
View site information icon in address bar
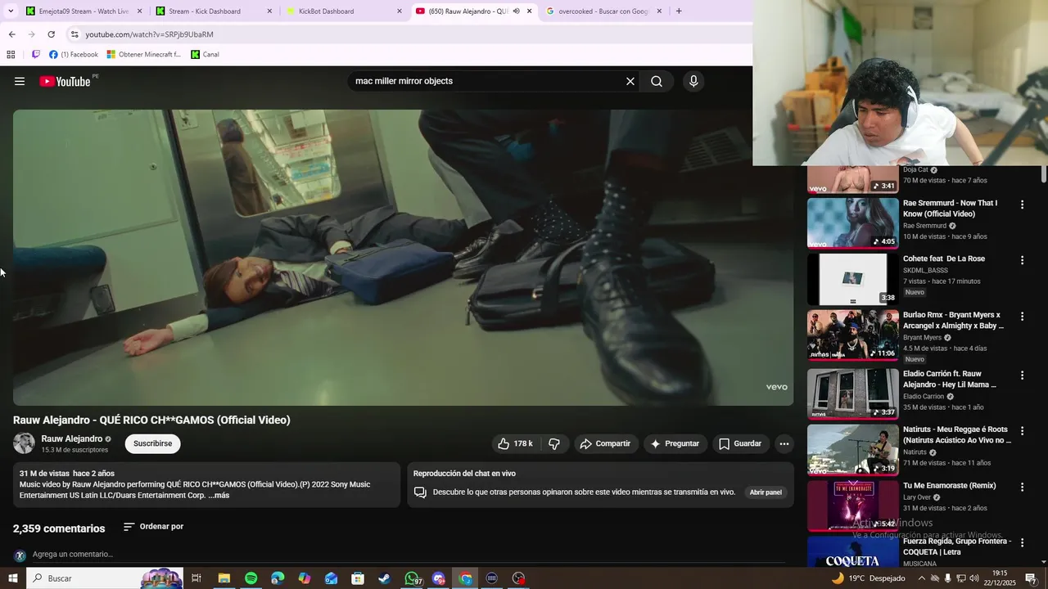[75, 34]
